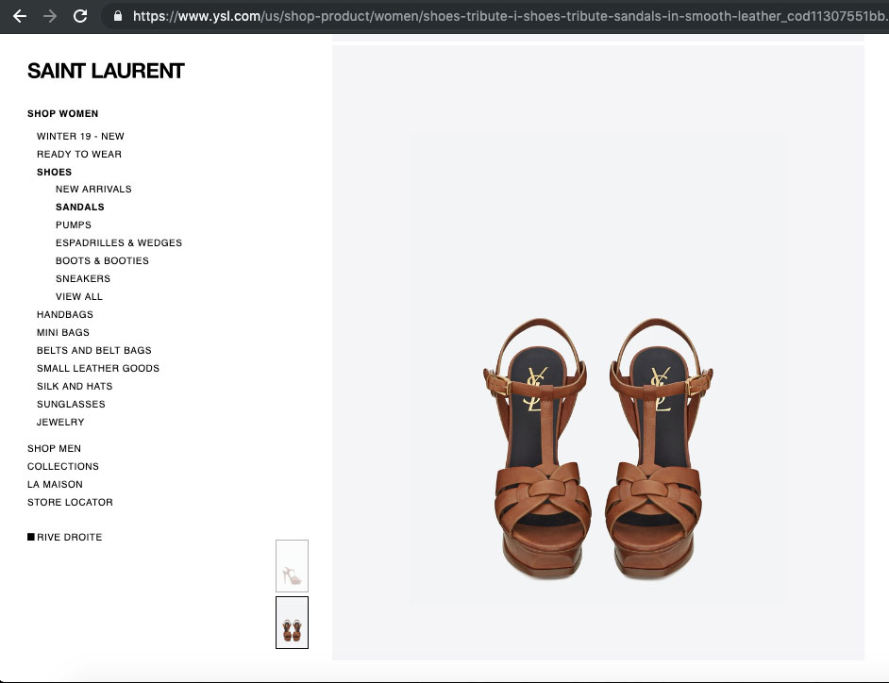The height and width of the screenshot is (683, 889).
Task: Open the Saint Laurent logo homepage
Action: pyautogui.click(x=106, y=71)
